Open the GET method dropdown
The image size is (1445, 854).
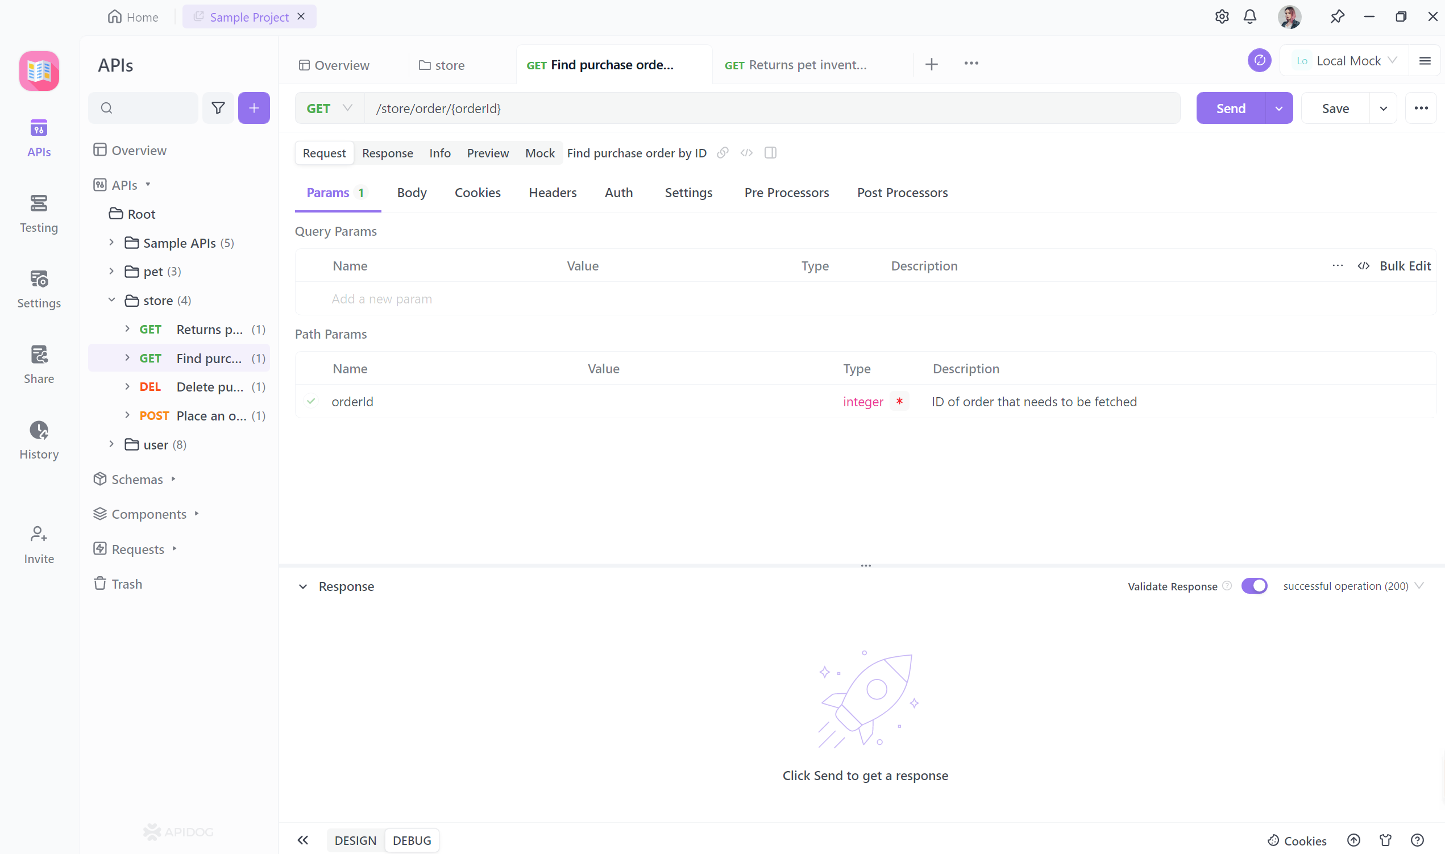(x=329, y=107)
